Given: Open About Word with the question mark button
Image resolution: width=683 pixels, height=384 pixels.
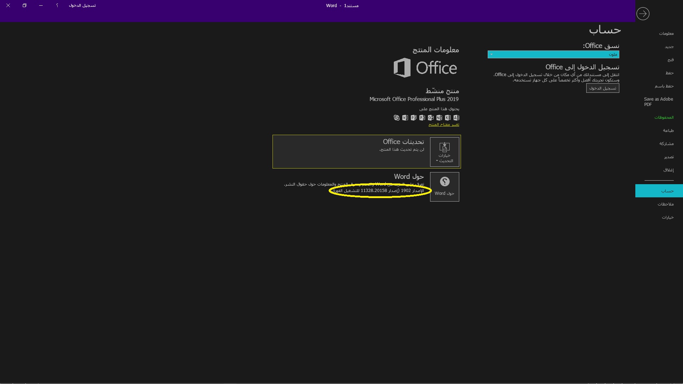Looking at the screenshot, I should coord(445,187).
